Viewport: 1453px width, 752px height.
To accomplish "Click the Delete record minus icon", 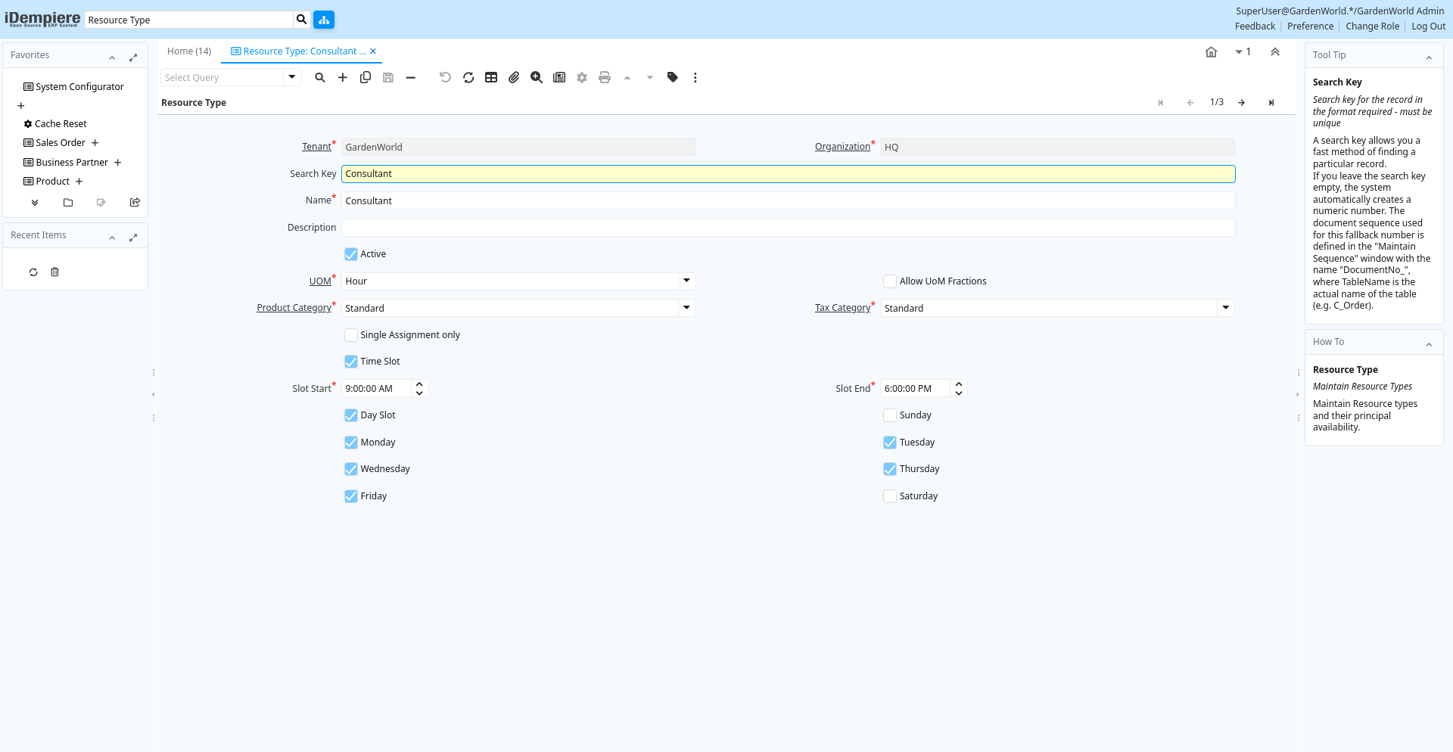I will [411, 77].
